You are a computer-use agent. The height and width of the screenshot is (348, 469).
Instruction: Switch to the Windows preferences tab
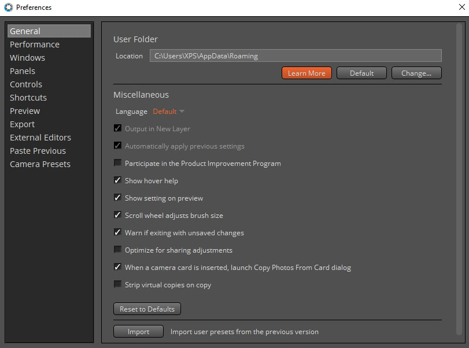coord(27,57)
